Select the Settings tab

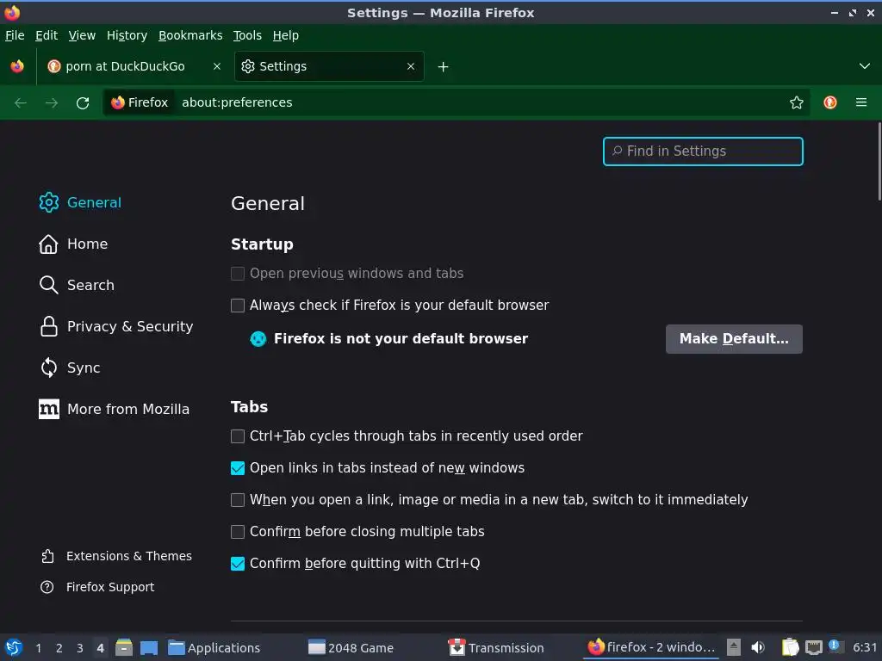(329, 66)
